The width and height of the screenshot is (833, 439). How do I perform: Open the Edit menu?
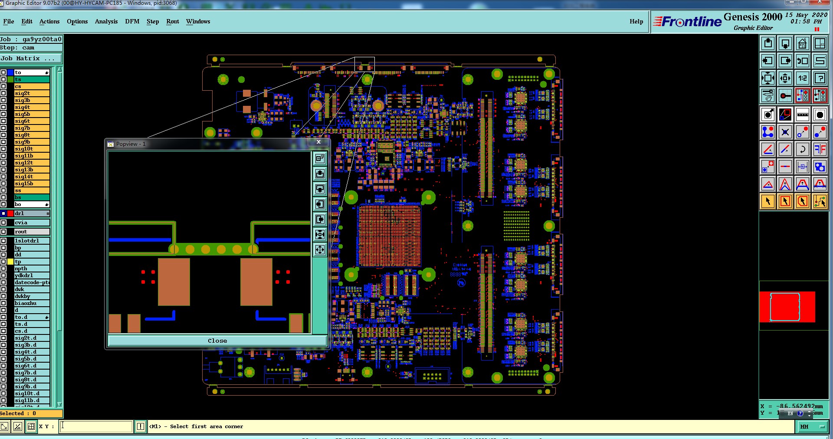27,21
